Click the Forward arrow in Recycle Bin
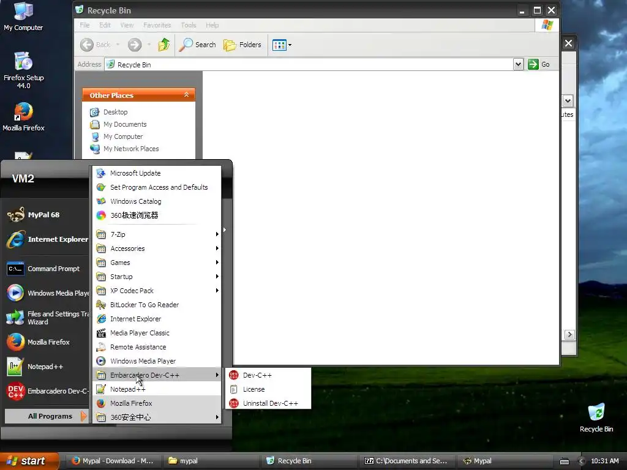 [x=135, y=44]
